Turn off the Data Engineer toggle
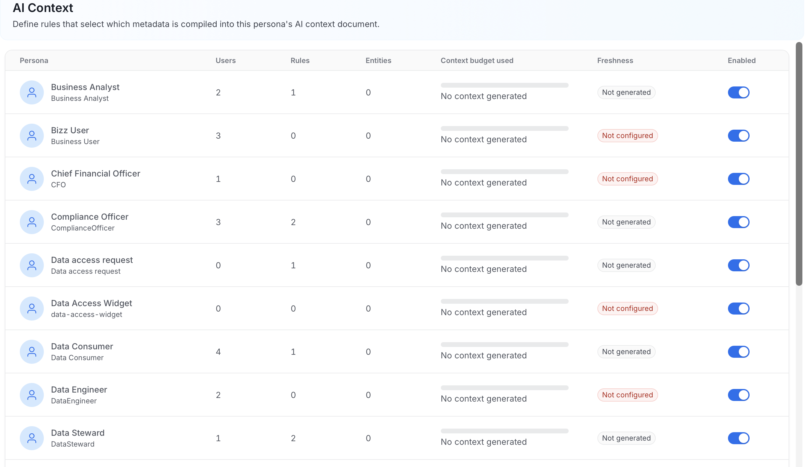The image size is (806, 467). pos(738,395)
